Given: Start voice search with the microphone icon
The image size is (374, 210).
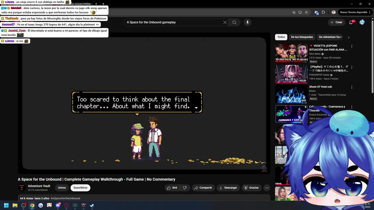Looking at the screenshot, I should [x=247, y=22].
